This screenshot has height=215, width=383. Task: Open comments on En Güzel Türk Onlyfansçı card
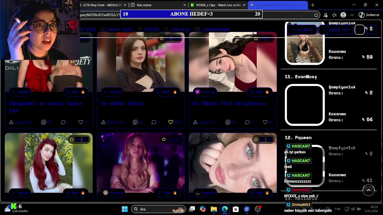(x=247, y=122)
